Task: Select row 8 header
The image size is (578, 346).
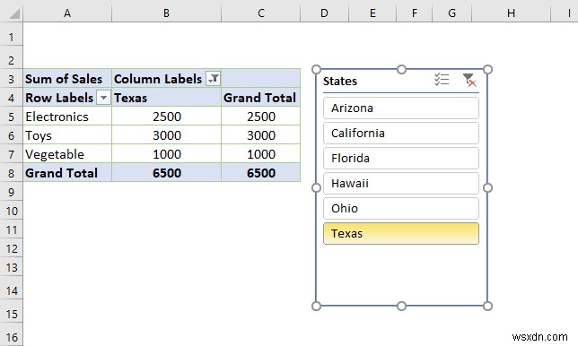Action: click(x=11, y=173)
